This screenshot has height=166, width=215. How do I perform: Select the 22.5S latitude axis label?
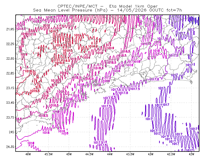(x=10, y=59)
